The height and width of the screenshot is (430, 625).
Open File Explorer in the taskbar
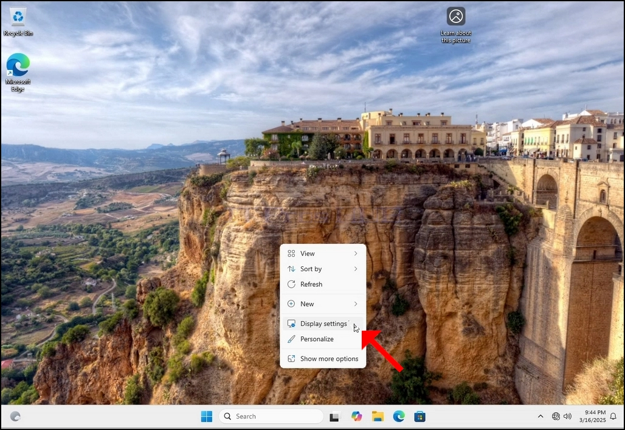[x=378, y=417]
